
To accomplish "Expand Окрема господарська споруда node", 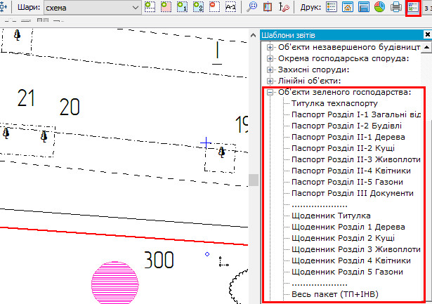I will click(x=270, y=58).
